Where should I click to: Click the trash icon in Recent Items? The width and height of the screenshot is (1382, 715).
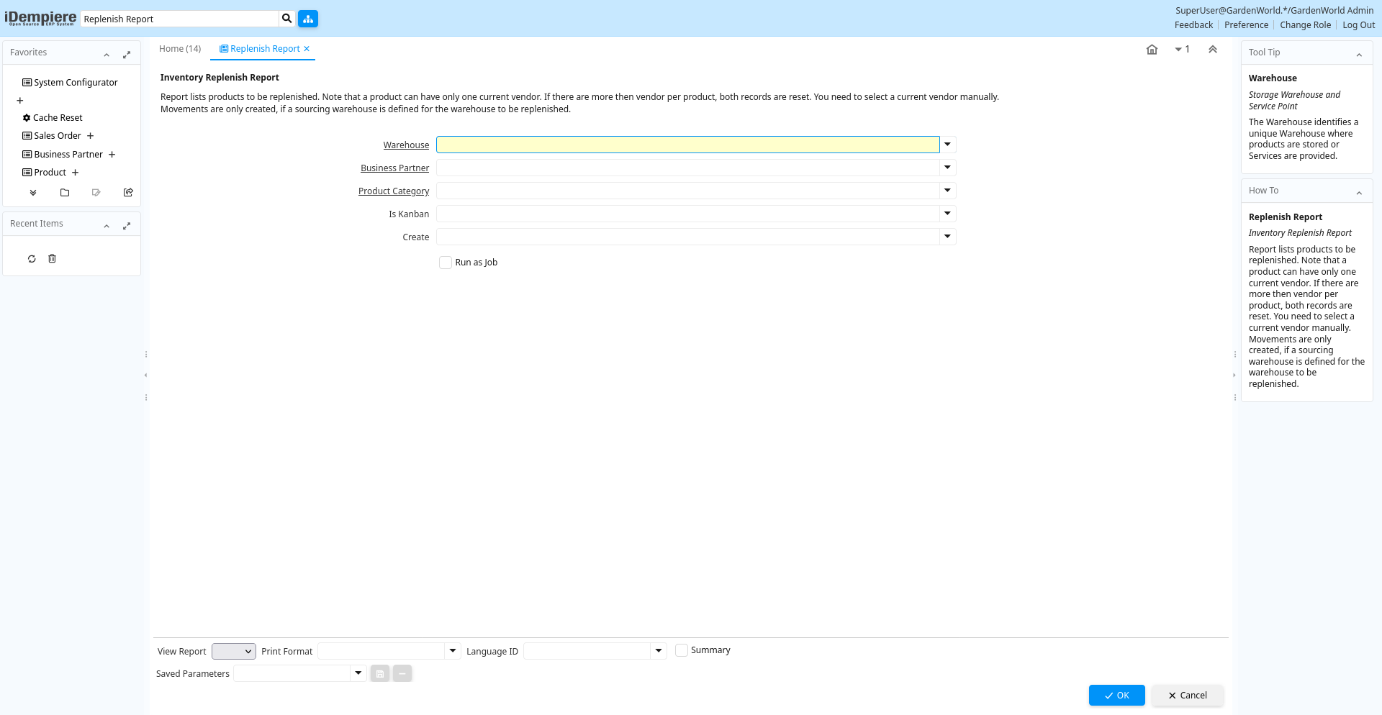point(52,259)
